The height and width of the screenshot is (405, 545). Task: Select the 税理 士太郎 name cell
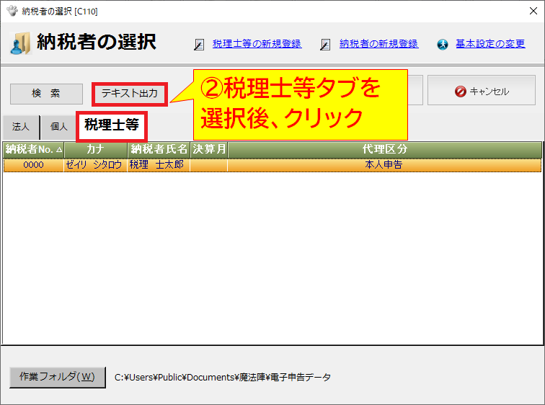point(159,164)
